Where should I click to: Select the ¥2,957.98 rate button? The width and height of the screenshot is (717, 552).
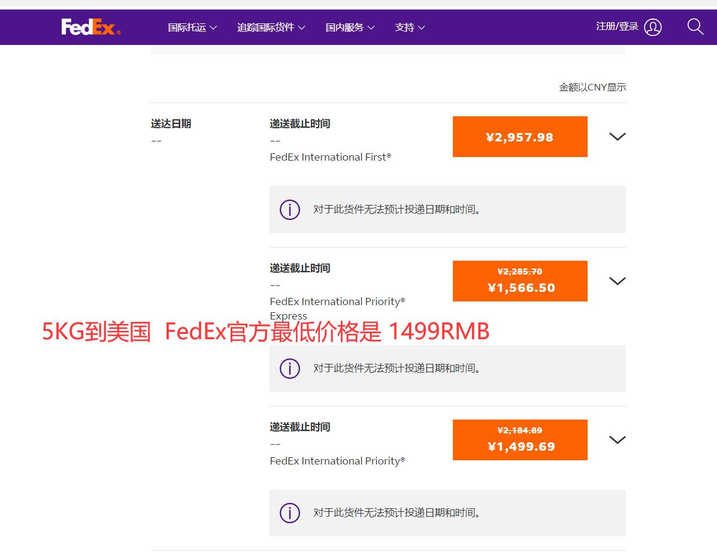520,137
